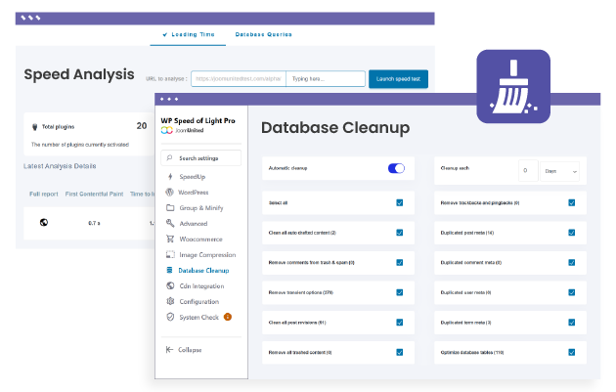
Task: Collapse the sidebar menu
Action: 186,349
